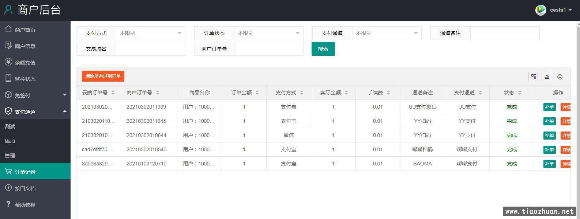580x219 pixels.
Task: Sort by 订单金额 column arrows
Action: (x=257, y=93)
